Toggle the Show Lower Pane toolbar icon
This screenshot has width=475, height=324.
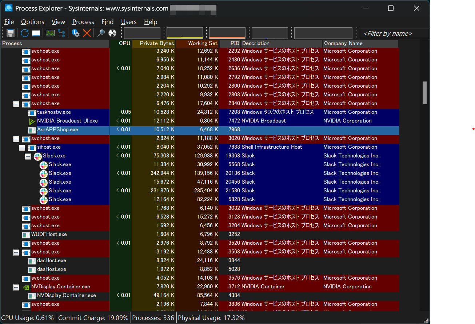(x=36, y=33)
